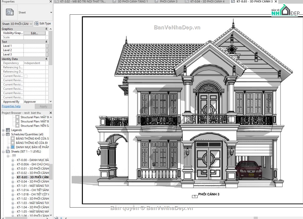Switch to the PHỐI CẢNH 3 view tab
303x219 pixels.
[x=167, y=2]
